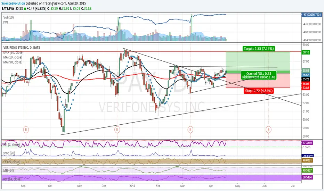Click the H:35.91 high value
The width and height of the screenshot is (324, 191).
(x=64, y=8)
